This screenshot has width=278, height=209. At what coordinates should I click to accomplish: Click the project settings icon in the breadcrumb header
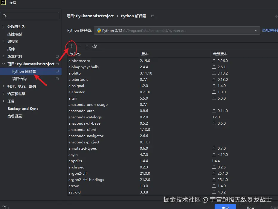152,16
